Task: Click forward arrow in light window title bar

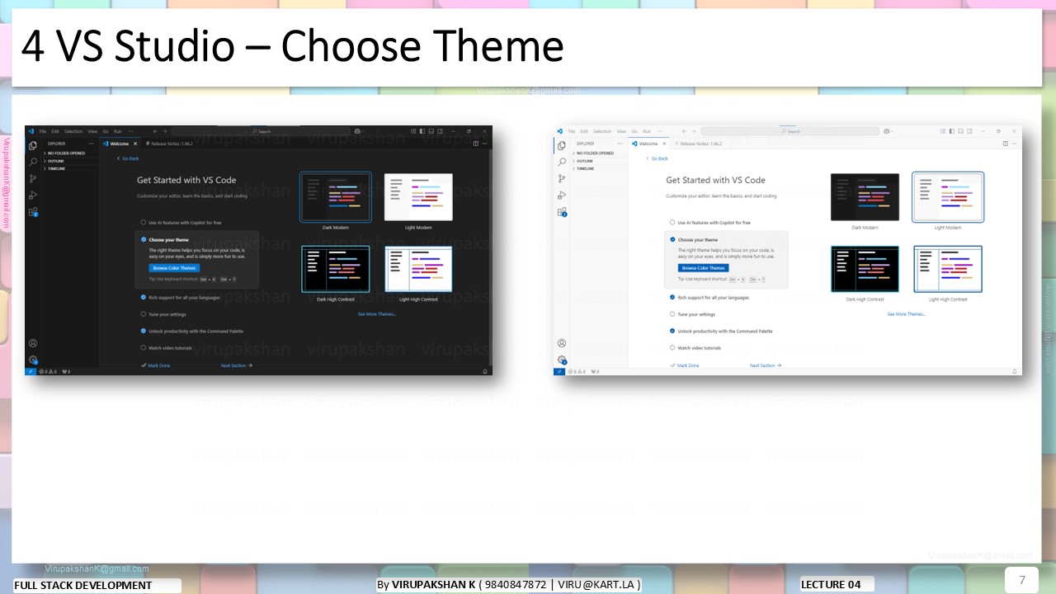Action: (694, 131)
